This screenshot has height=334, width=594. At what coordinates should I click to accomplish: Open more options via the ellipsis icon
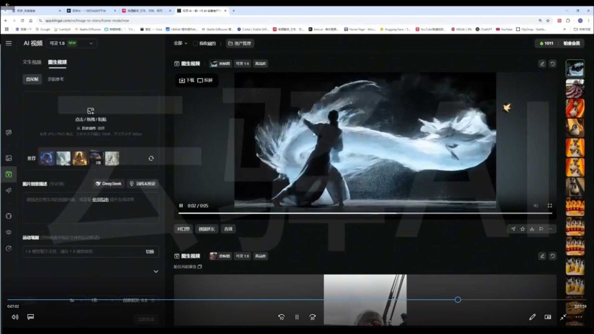click(551, 229)
